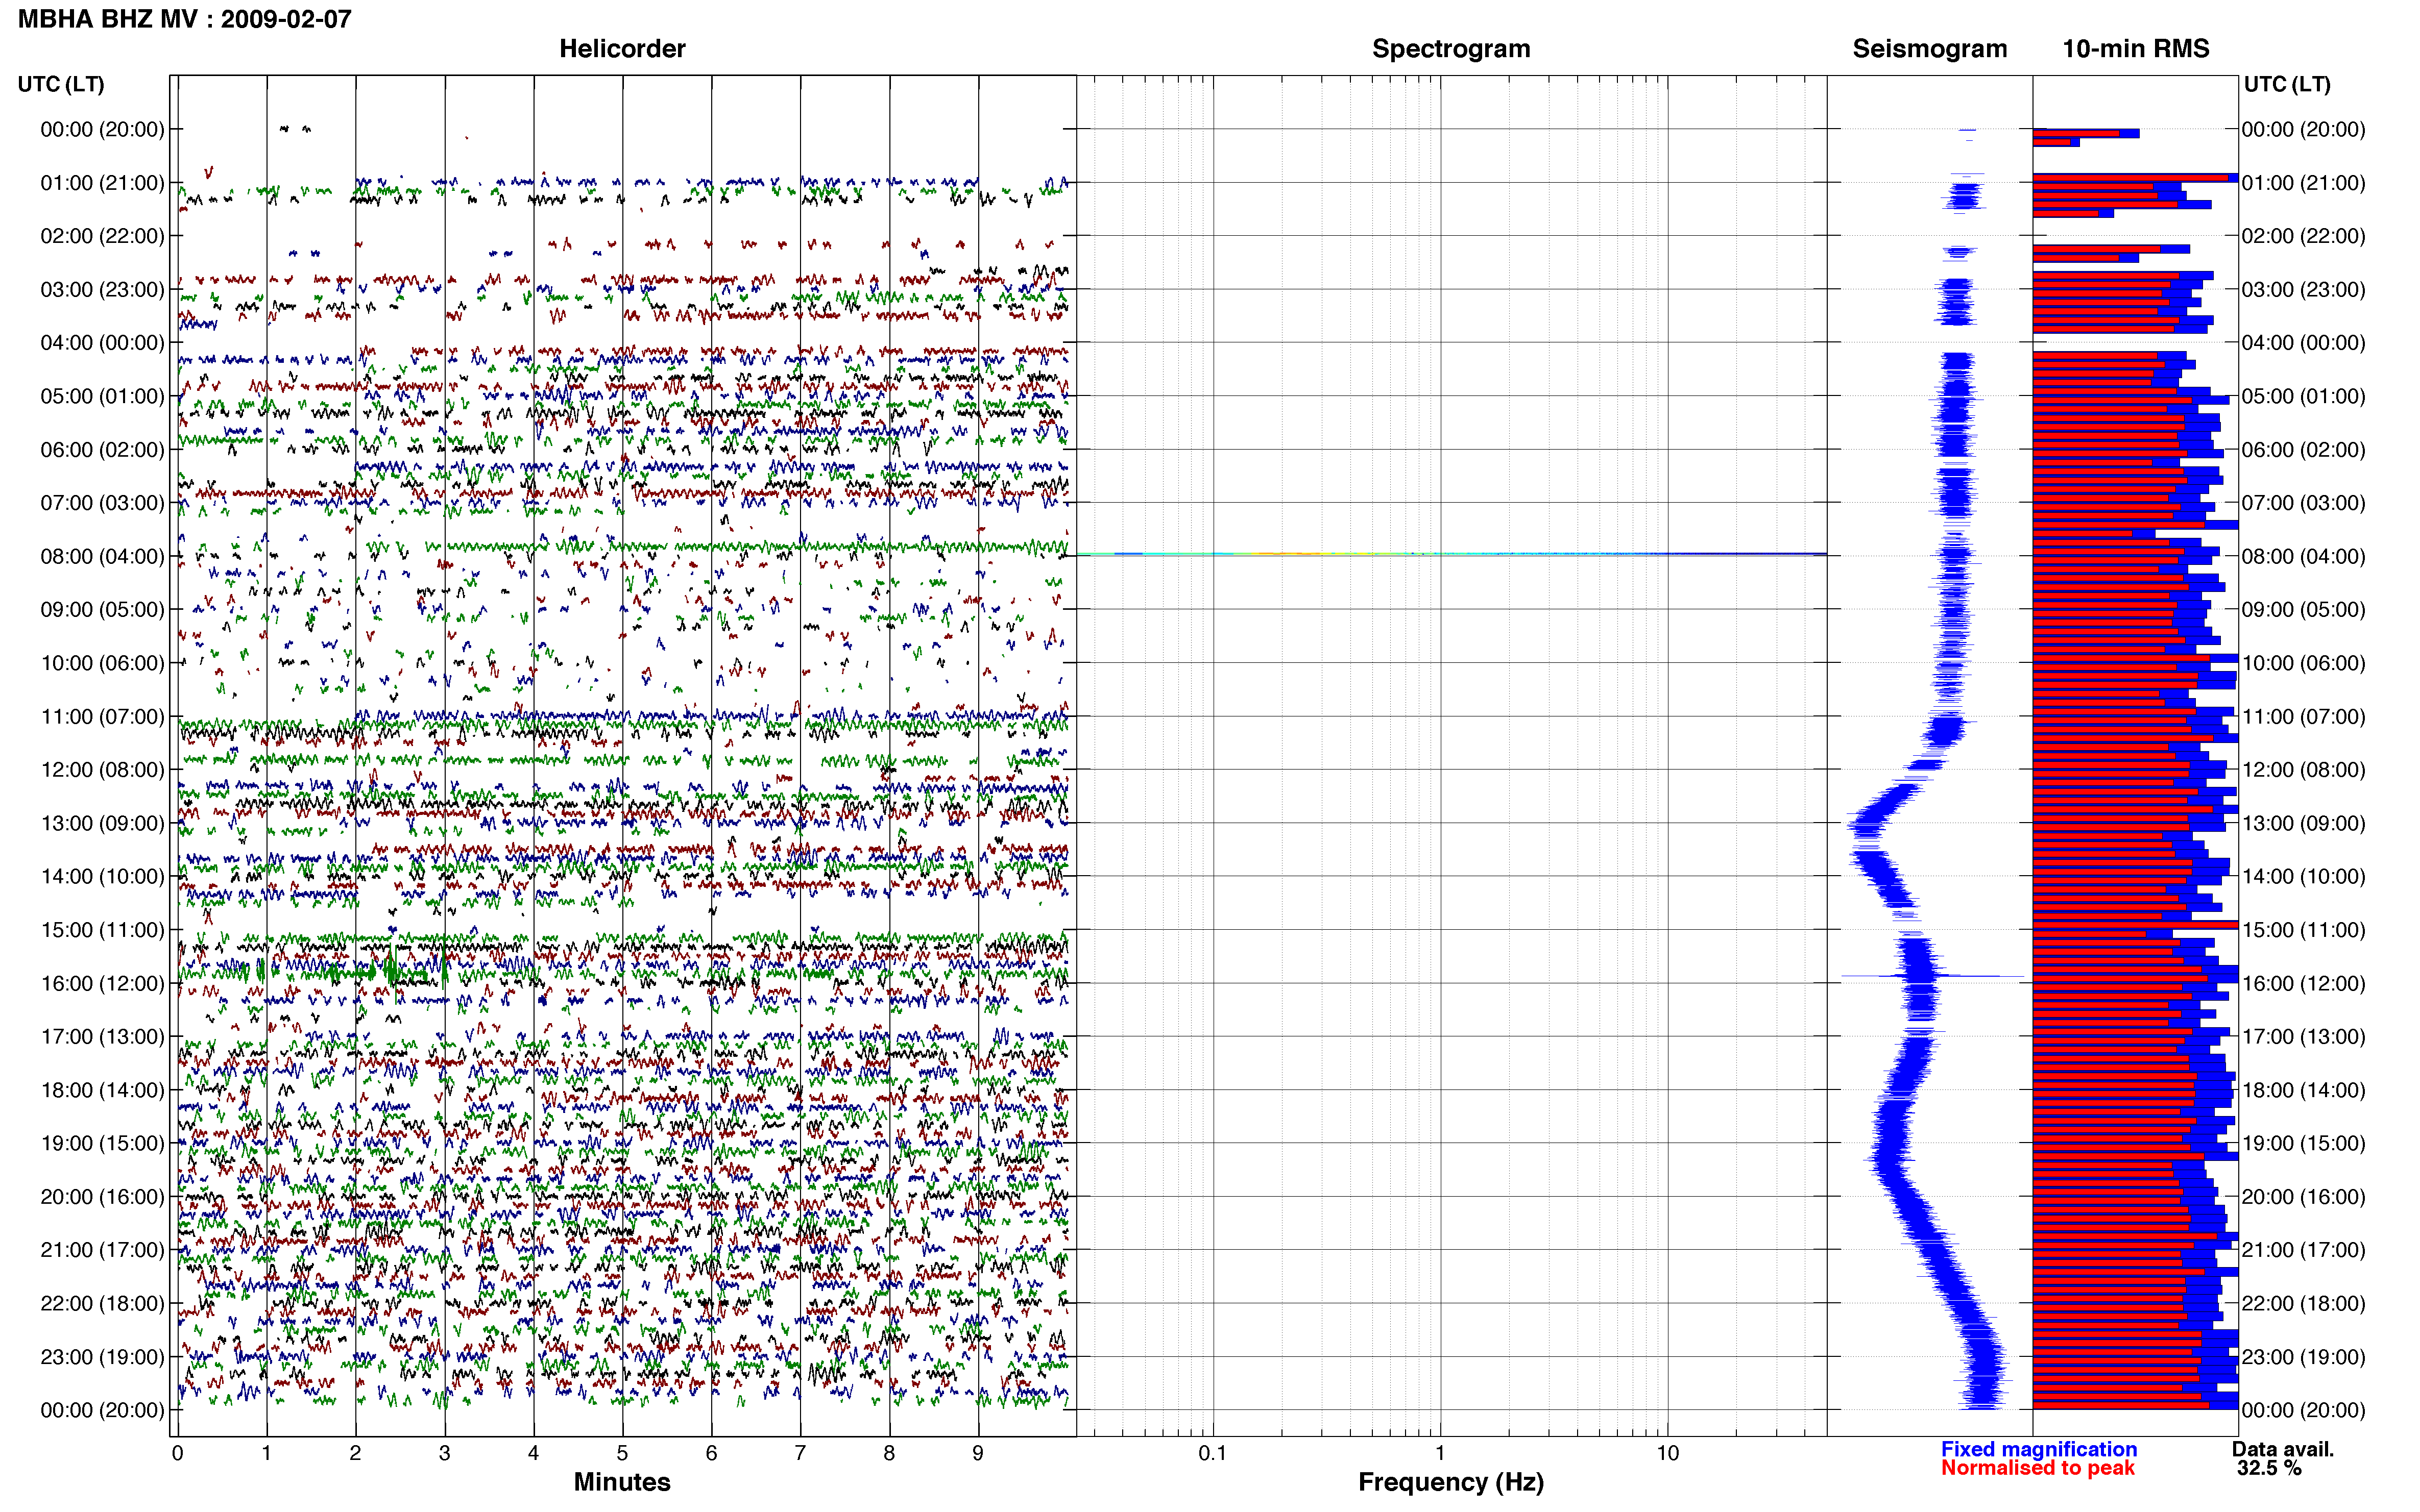The height and width of the screenshot is (1512, 2420).
Task: Click 22:00 (18:00) on the right time axis
Action: coord(2303,1304)
